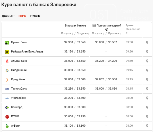153x132 pixels.
Task: Open the Укргазбанк link
Action: (19, 98)
